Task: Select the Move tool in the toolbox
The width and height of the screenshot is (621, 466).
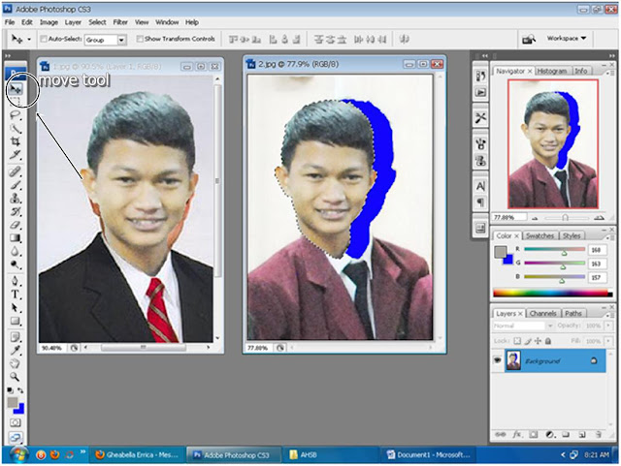Action: tap(16, 88)
